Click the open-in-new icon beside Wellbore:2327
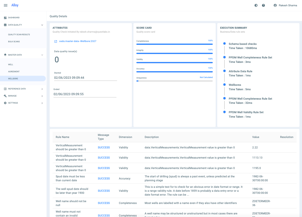 pyautogui.click(x=56, y=41)
